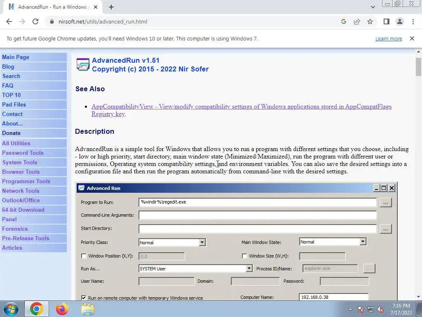
Task: Click the Learn more link
Action: (x=389, y=38)
